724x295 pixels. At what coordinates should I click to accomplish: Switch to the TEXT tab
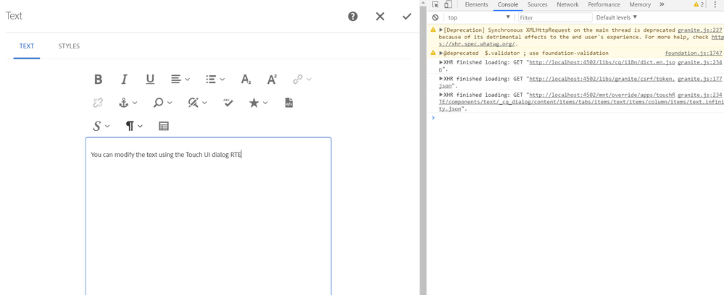tap(27, 46)
